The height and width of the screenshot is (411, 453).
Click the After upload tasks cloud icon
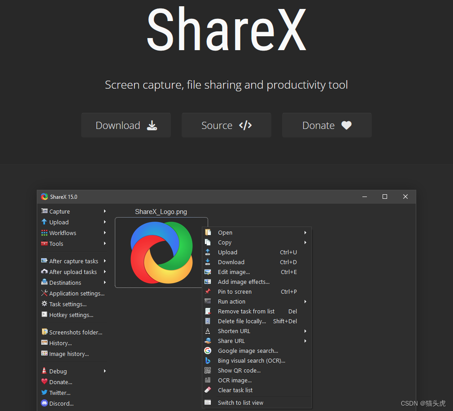(44, 271)
